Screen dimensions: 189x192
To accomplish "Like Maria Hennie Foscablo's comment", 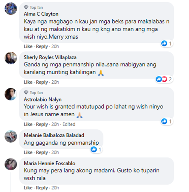I will tap(28, 188).
